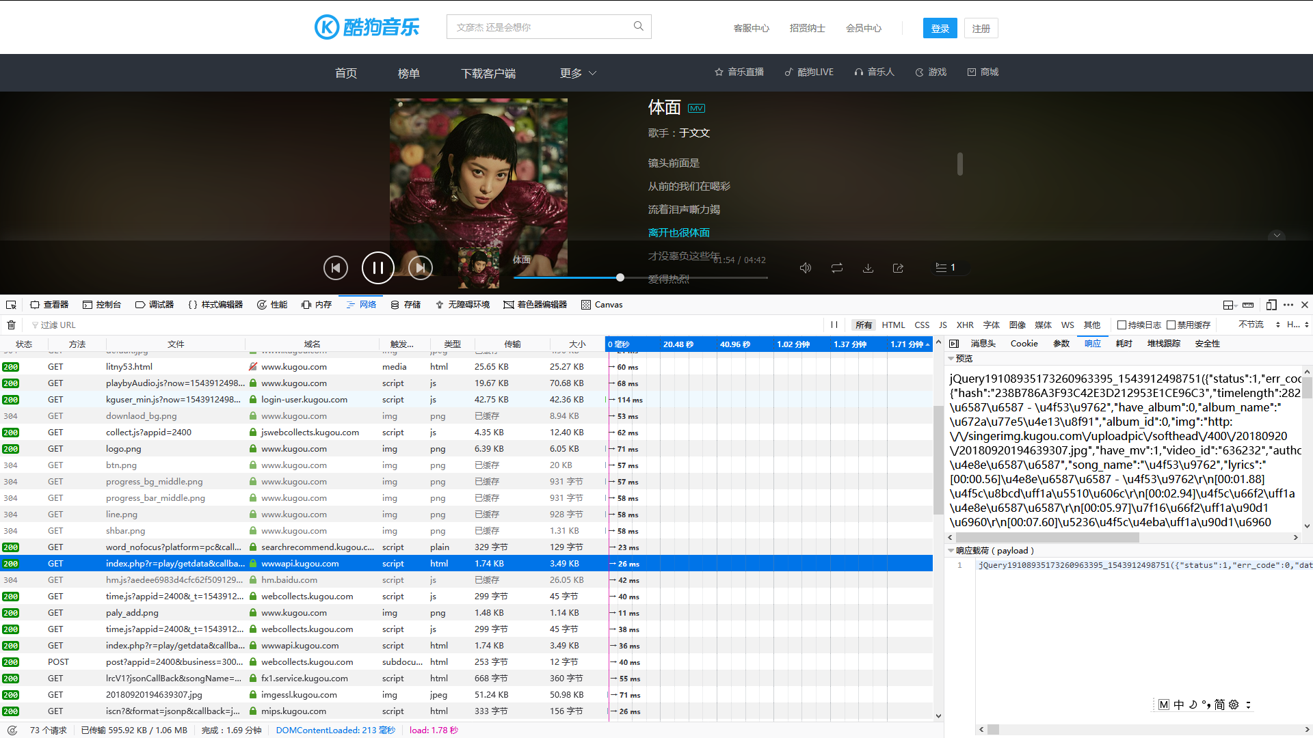Filter requests by XHR type
Screen dimensions: 1313x738
pyautogui.click(x=965, y=325)
